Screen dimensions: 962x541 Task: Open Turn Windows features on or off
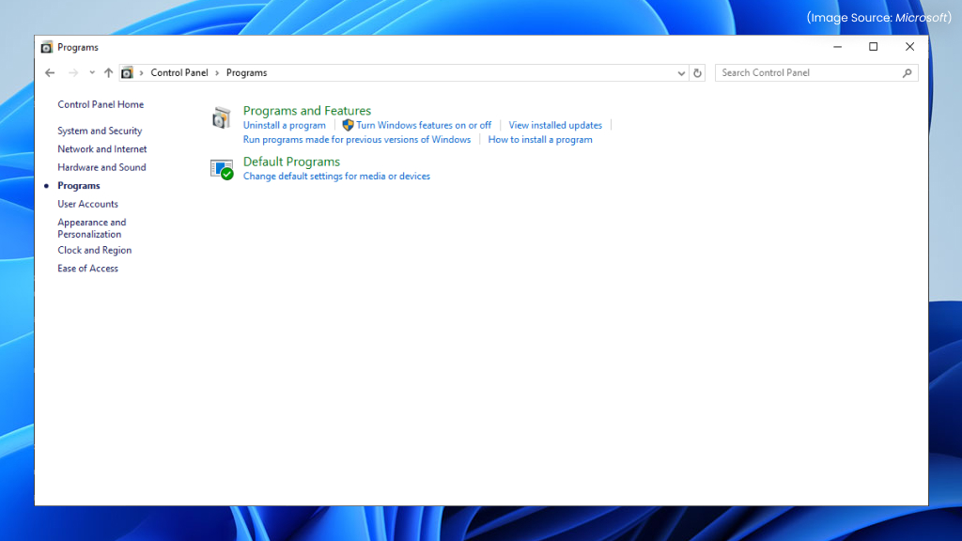423,125
